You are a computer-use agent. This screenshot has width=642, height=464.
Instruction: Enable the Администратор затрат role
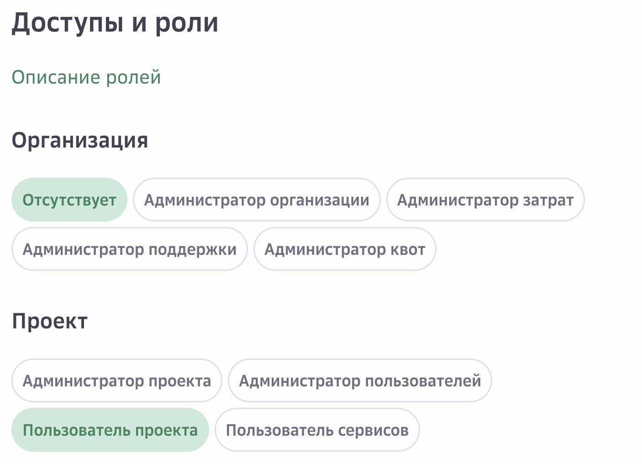pyautogui.click(x=485, y=200)
